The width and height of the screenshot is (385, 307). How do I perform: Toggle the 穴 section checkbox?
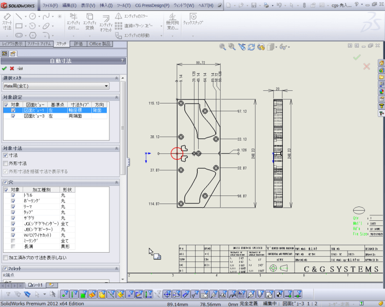point(5,182)
